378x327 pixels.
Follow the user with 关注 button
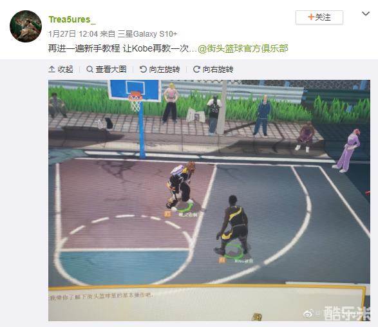point(319,17)
